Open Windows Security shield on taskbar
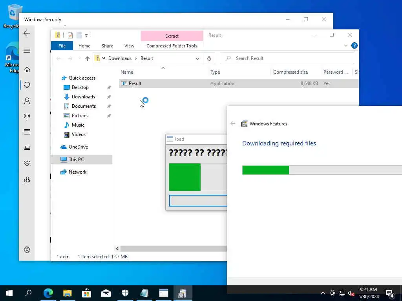The height and width of the screenshot is (301, 402). pyautogui.click(x=125, y=293)
